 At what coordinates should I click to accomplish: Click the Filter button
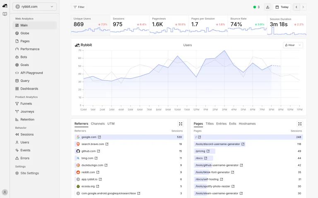coord(79,7)
